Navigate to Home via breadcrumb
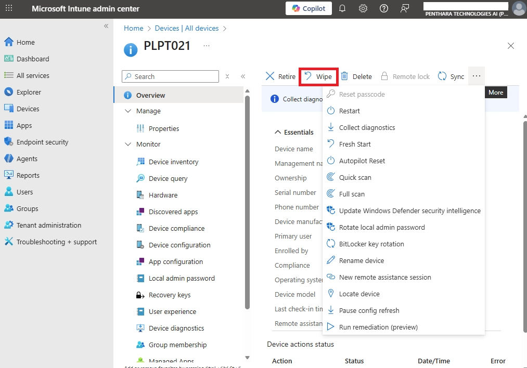 (134, 28)
